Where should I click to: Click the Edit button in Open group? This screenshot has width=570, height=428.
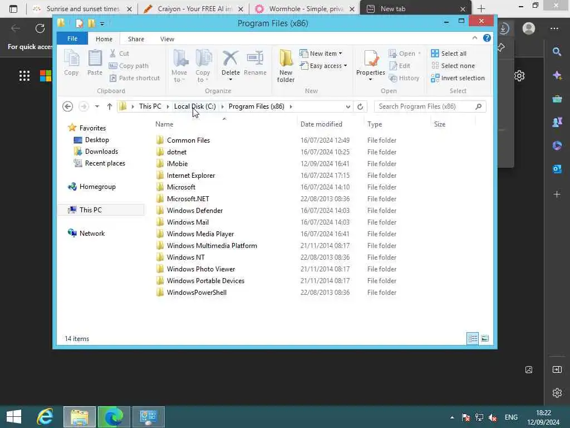(400, 66)
